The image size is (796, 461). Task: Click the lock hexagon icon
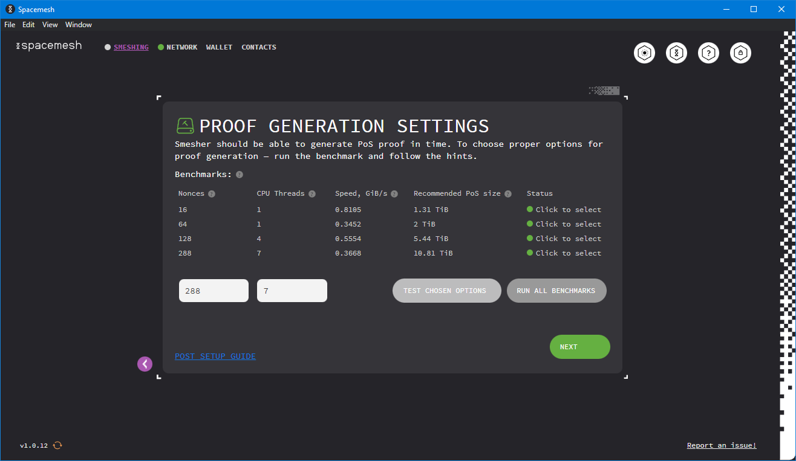click(x=741, y=53)
